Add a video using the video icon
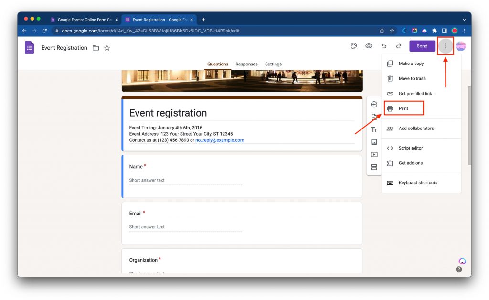This screenshot has height=300, width=489. pyautogui.click(x=374, y=154)
